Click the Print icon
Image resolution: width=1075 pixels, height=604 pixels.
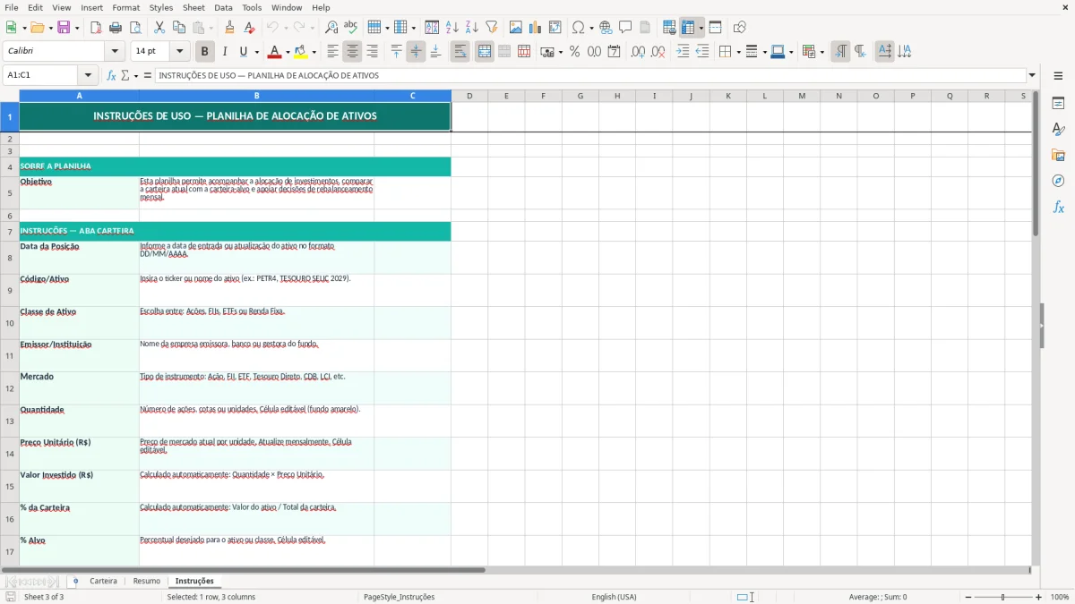click(116, 28)
